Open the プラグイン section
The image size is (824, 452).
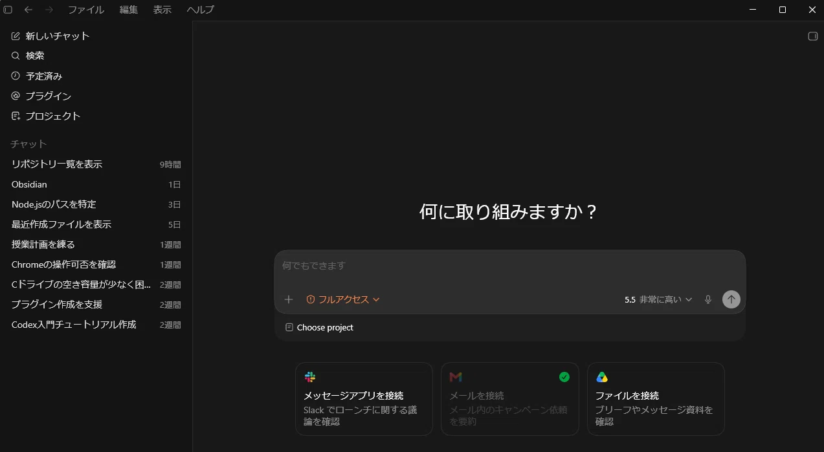tap(96, 96)
